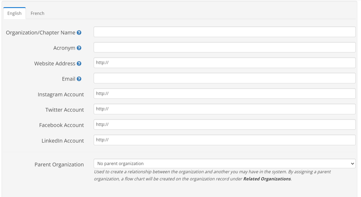Select the English tab
This screenshot has height=197, width=361.
tap(14, 13)
